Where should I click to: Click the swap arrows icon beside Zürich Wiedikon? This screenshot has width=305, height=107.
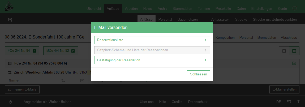pyautogui.click(x=10, y=72)
